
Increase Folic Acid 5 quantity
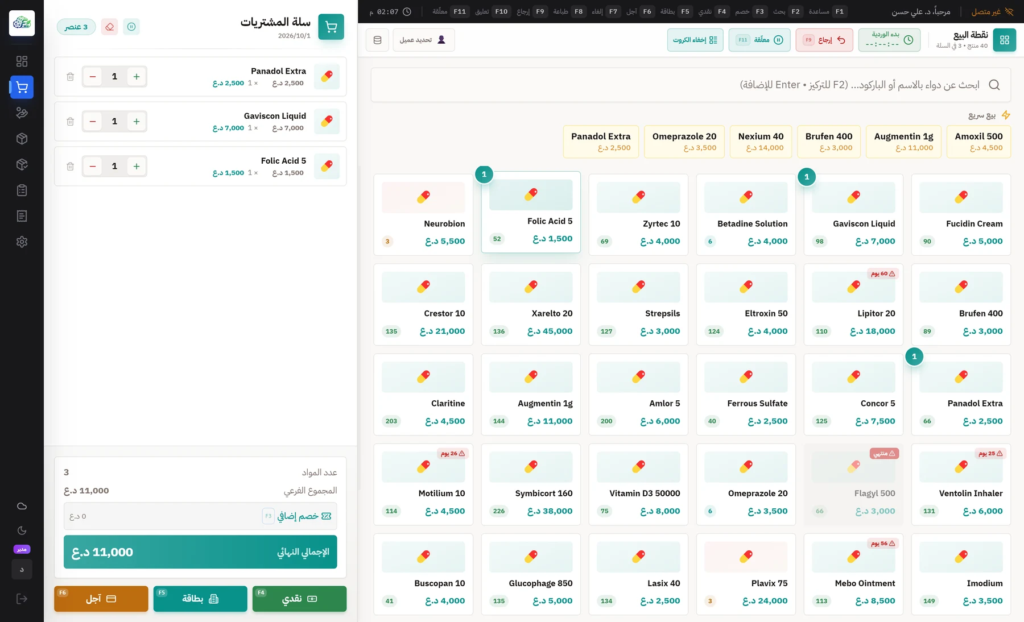(137, 166)
